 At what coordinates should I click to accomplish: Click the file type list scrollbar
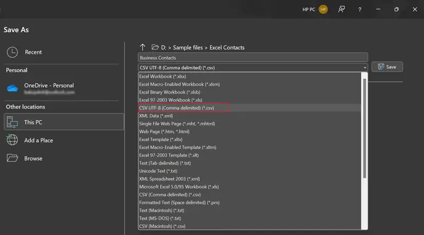click(364, 127)
